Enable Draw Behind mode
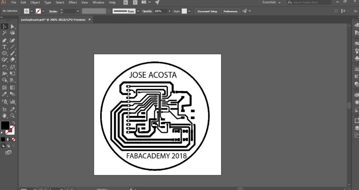This screenshot has width=359, height=190. (x=8, y=146)
